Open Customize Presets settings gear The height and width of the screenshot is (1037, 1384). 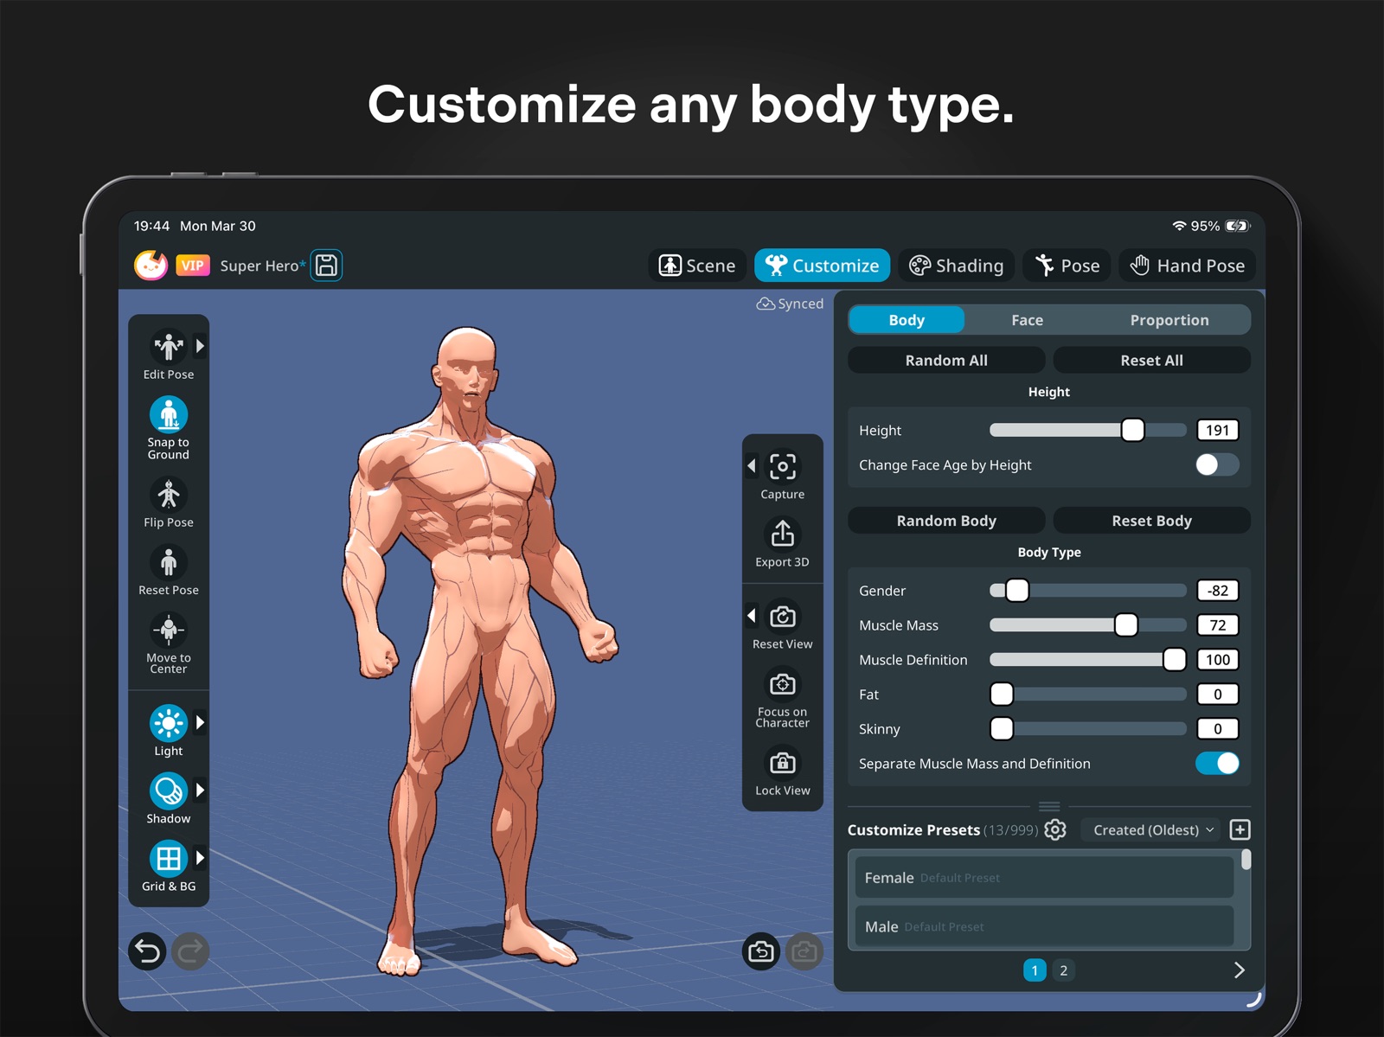pyautogui.click(x=1055, y=830)
